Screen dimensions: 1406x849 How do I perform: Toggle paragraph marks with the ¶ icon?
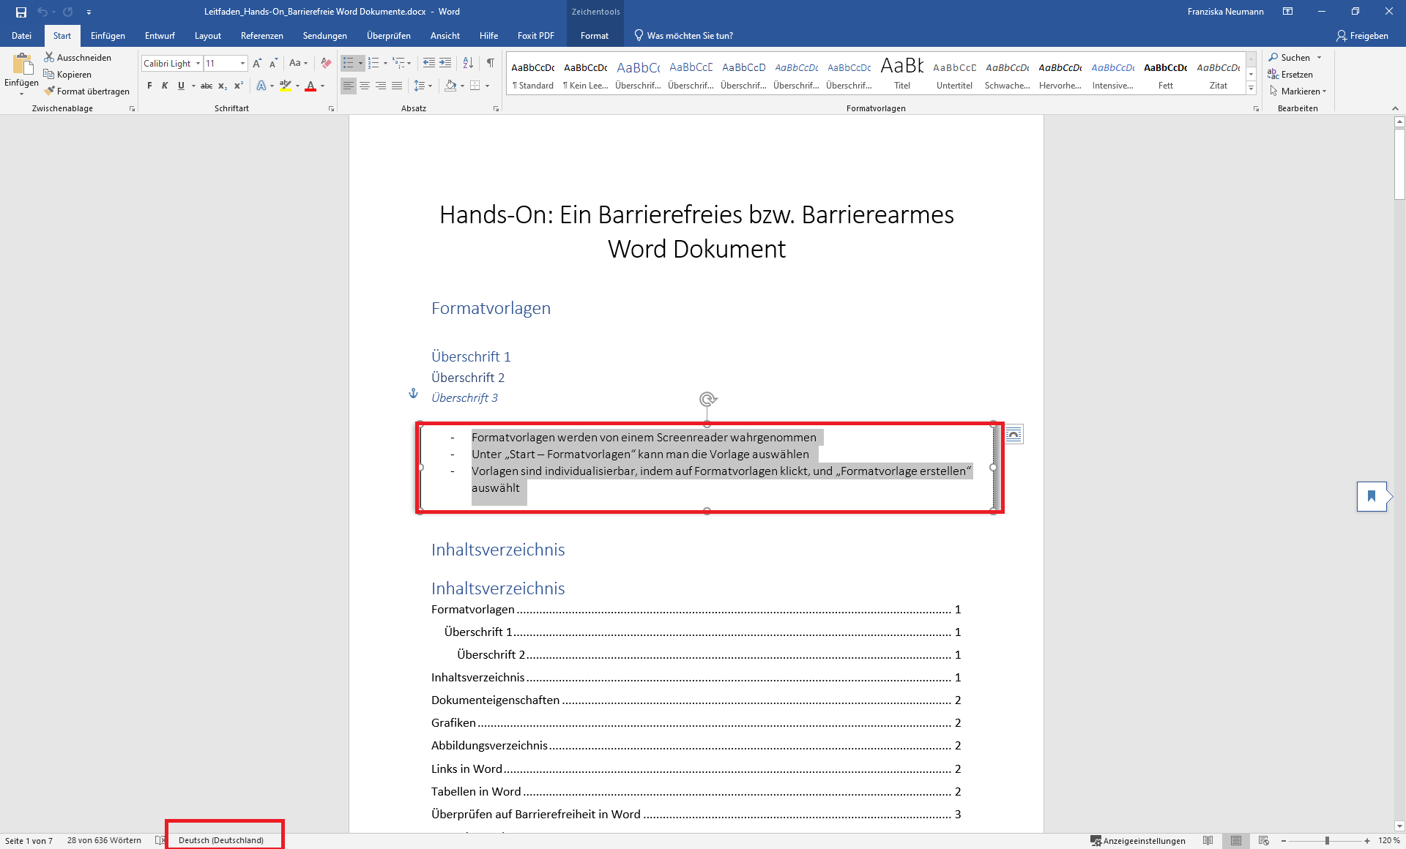490,64
